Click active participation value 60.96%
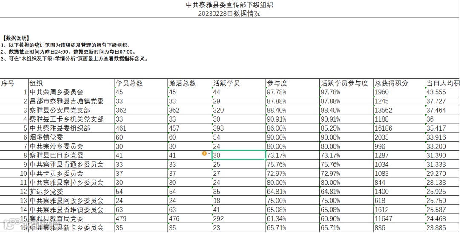460x233 pixels. pyautogui.click(x=346, y=218)
